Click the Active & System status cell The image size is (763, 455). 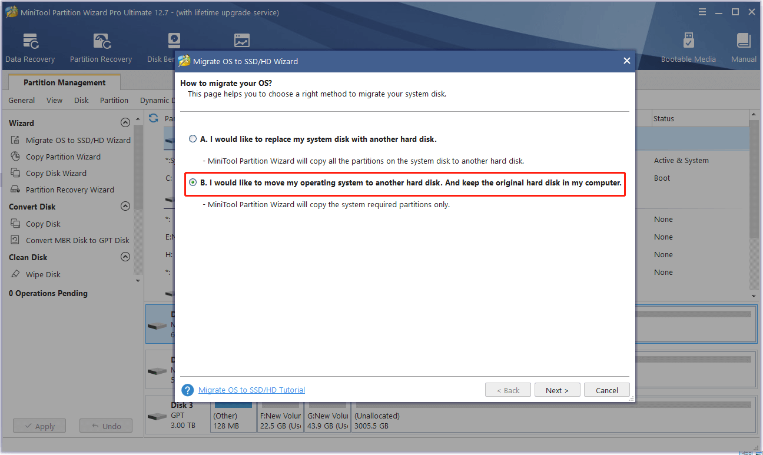pyautogui.click(x=681, y=160)
